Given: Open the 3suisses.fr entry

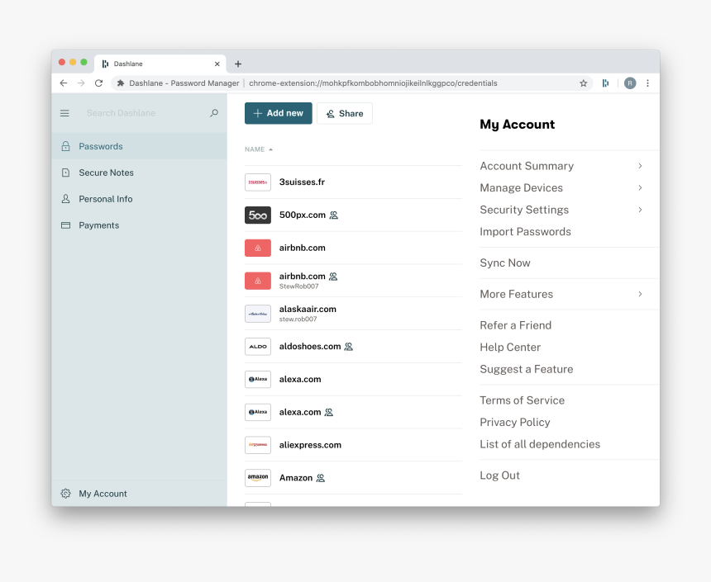Looking at the screenshot, I should [x=353, y=182].
